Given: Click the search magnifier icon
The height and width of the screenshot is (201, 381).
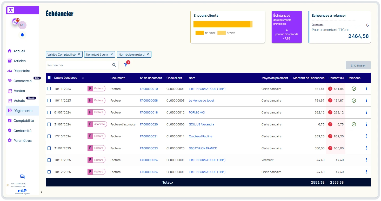Looking at the screenshot, I should point(114,65).
